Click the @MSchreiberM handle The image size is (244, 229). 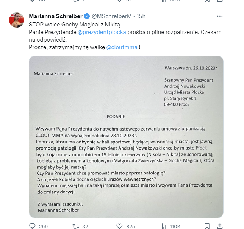112,16
